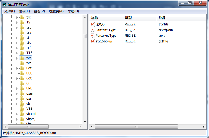This screenshot has width=209, height=138.
Task: Open the 收藏夹(A) favorites menu
Action: (56, 11)
